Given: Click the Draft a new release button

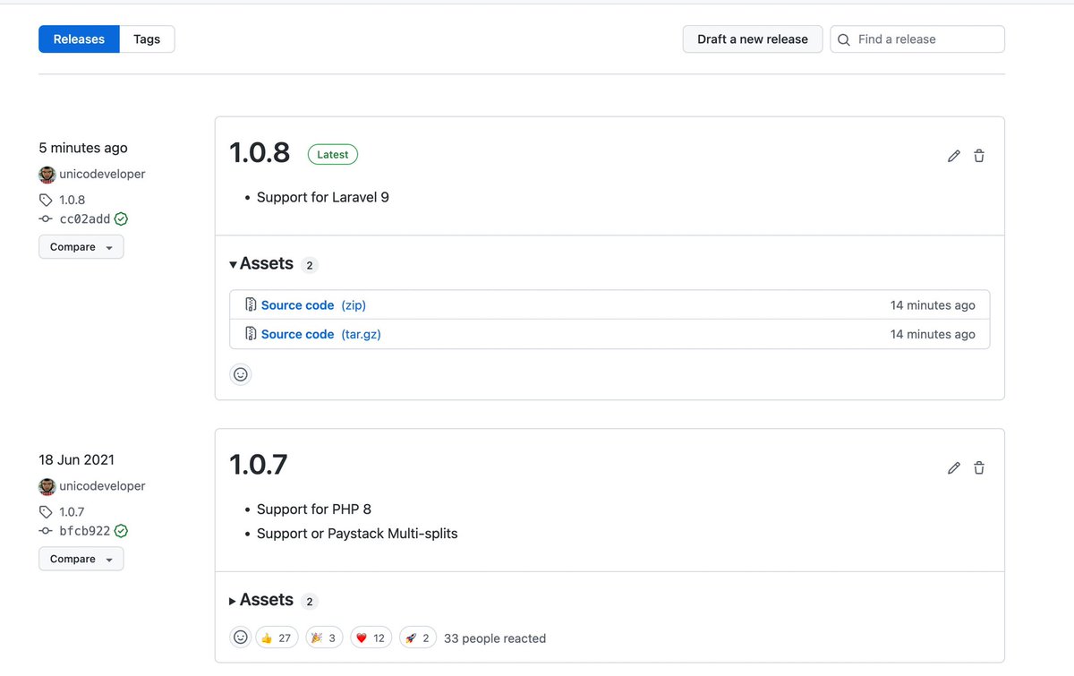Looking at the screenshot, I should click(752, 39).
